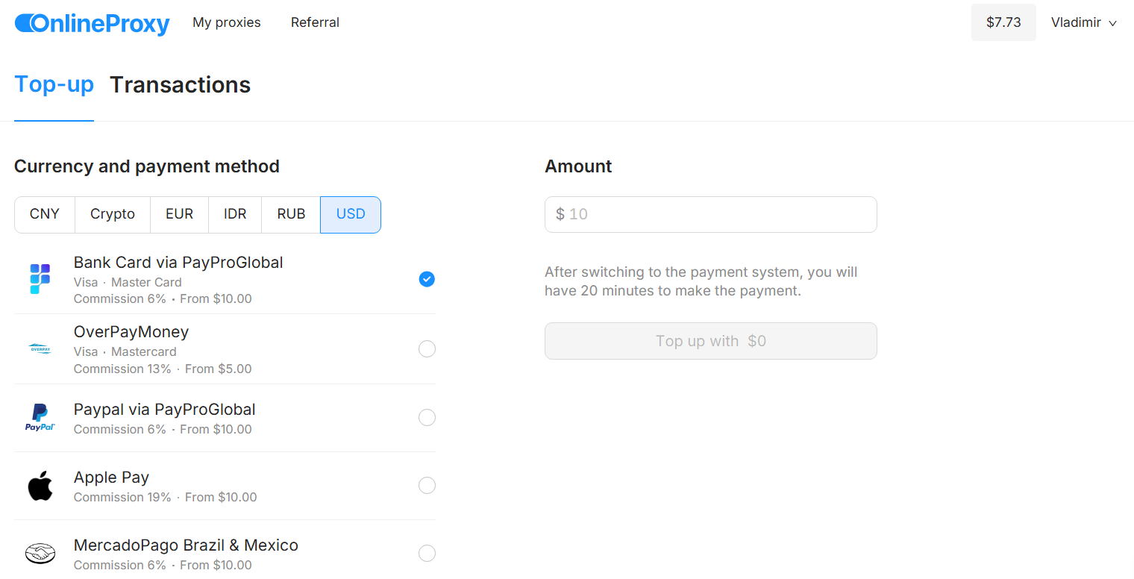Click the $7.73 balance button
The width and height of the screenshot is (1134, 579).
click(x=1003, y=22)
